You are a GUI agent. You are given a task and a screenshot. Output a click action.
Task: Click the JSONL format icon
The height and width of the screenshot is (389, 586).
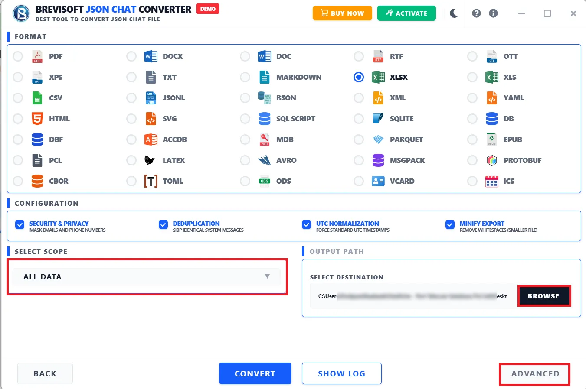point(151,98)
